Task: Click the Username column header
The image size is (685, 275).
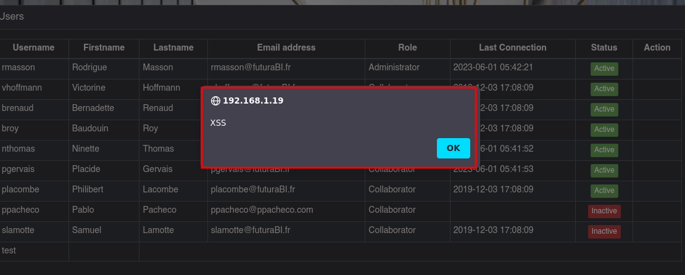Action: click(x=34, y=47)
